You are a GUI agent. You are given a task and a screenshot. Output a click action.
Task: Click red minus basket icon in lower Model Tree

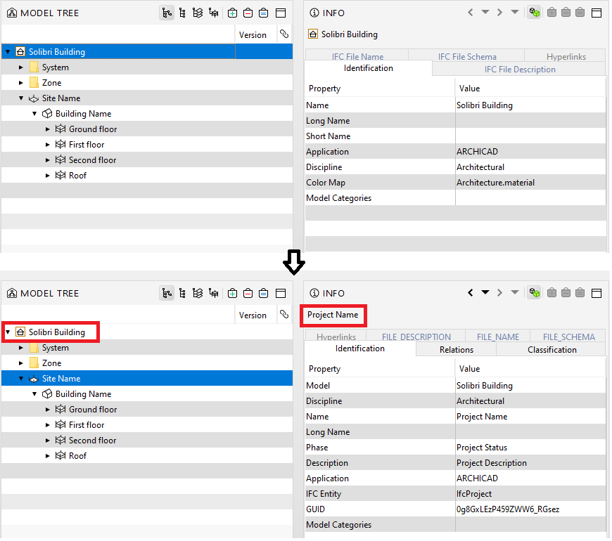[248, 294]
